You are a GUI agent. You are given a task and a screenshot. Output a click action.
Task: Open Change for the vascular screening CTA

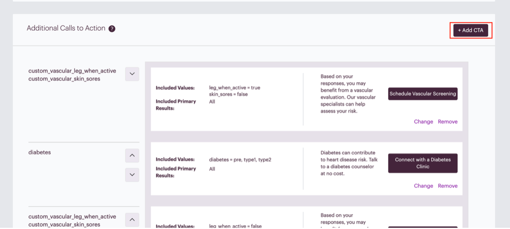pyautogui.click(x=423, y=122)
